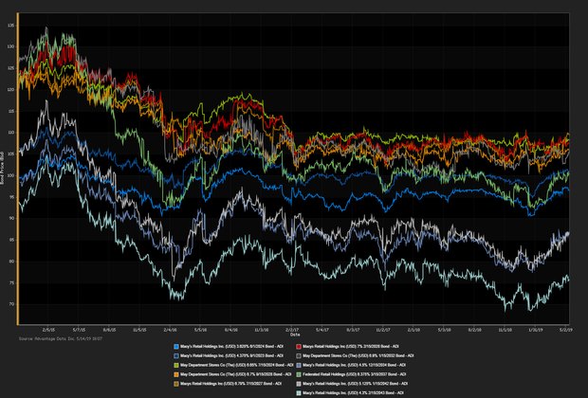This screenshot has height=398, width=588.
Task: Click the 85 price axis label
Action: 11,240
